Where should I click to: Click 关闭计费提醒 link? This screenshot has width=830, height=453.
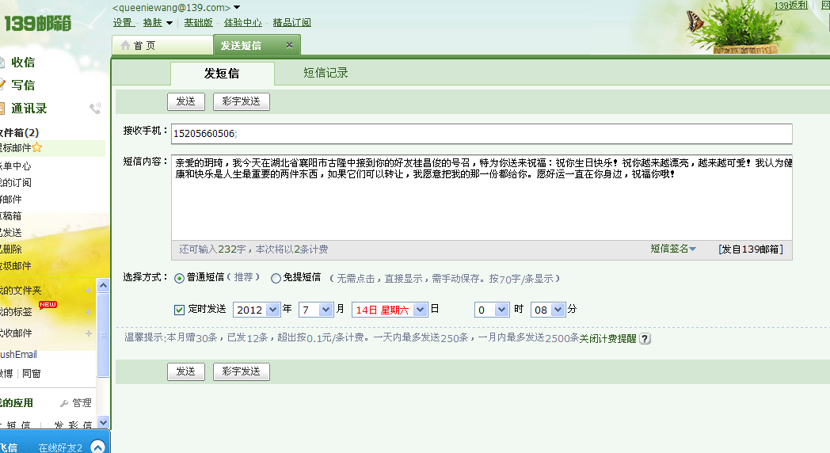coord(607,339)
